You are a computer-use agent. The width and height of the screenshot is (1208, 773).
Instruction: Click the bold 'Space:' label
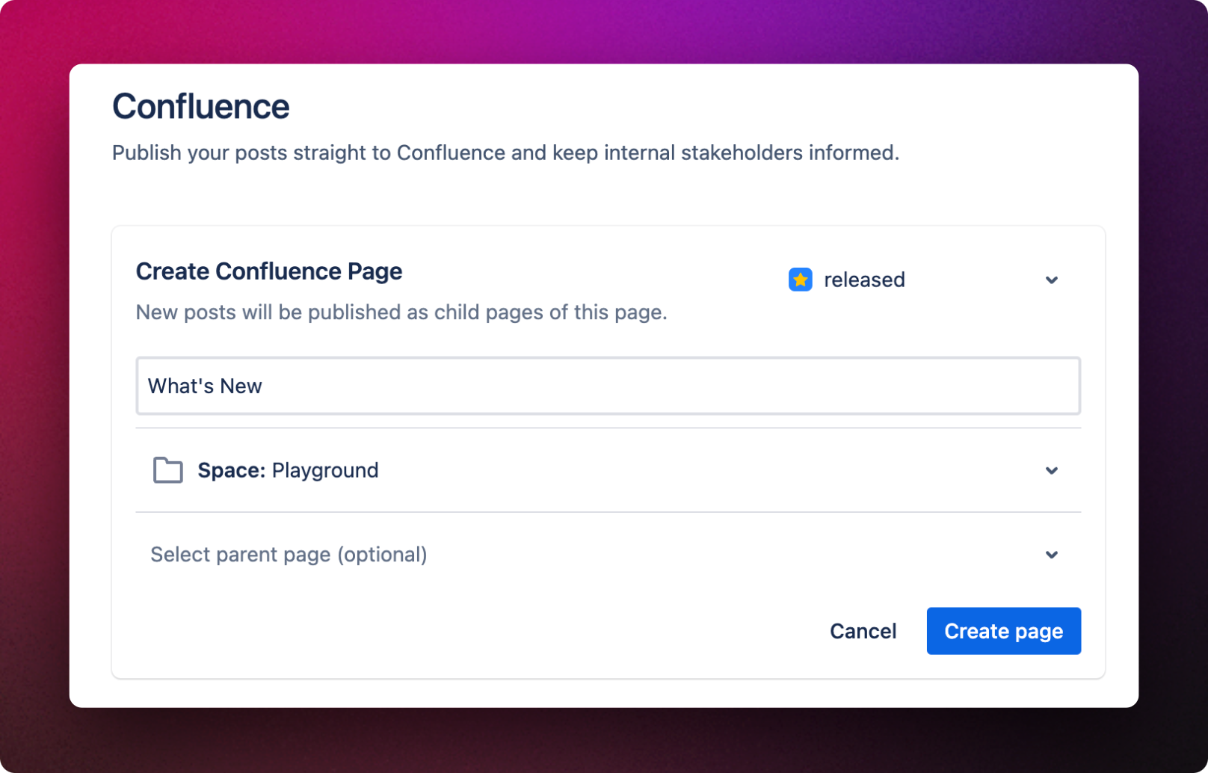231,470
